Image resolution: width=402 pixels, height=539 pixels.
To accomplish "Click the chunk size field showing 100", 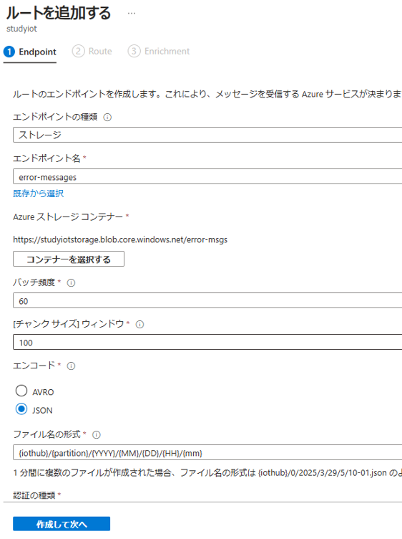I will coord(207,342).
